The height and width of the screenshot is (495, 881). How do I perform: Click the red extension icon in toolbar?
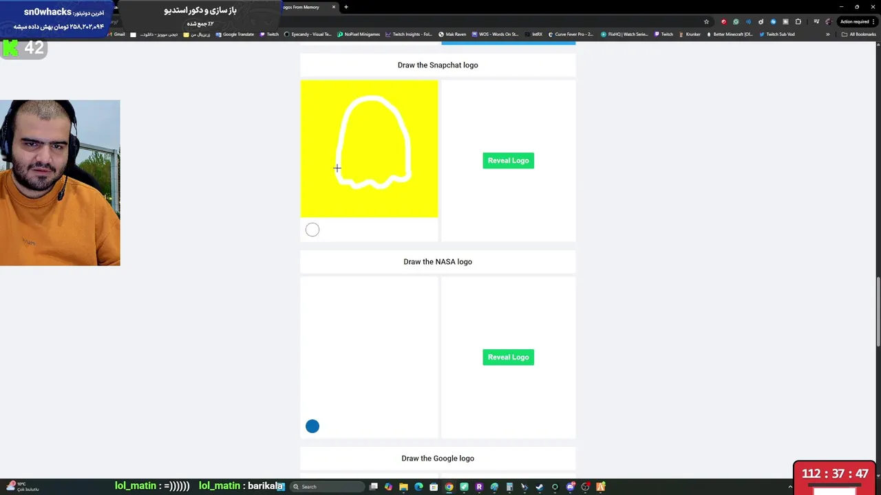(723, 21)
